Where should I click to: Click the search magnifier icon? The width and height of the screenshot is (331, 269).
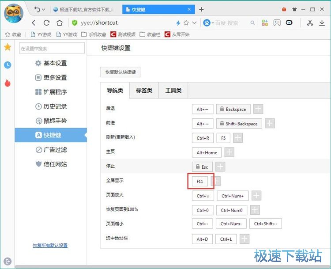coord(252,23)
